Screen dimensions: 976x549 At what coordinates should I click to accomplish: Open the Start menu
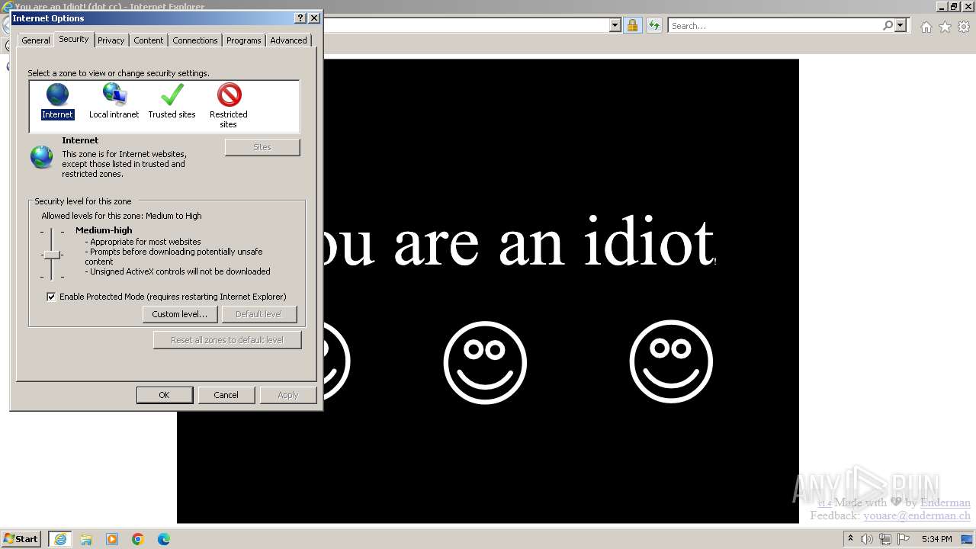pyautogui.click(x=21, y=539)
